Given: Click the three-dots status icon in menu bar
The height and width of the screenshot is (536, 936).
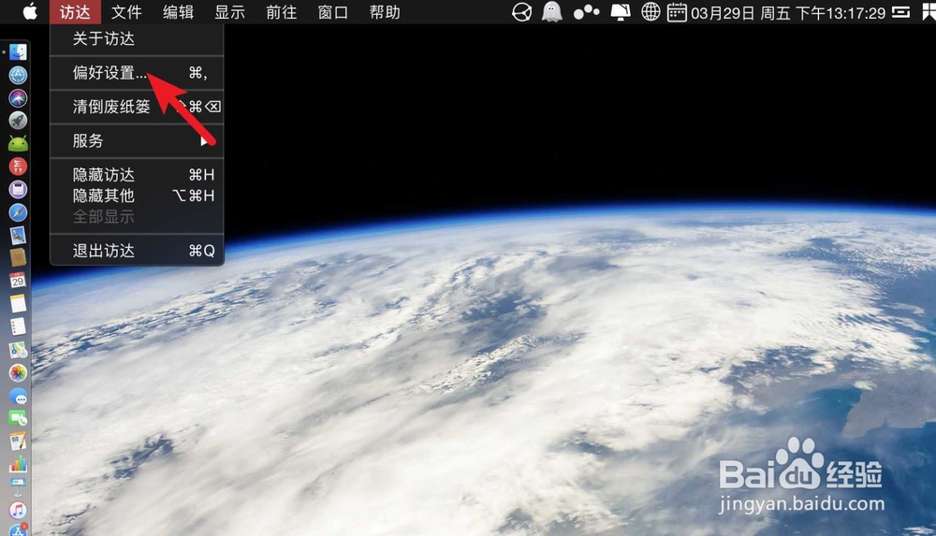Looking at the screenshot, I should point(586,12).
